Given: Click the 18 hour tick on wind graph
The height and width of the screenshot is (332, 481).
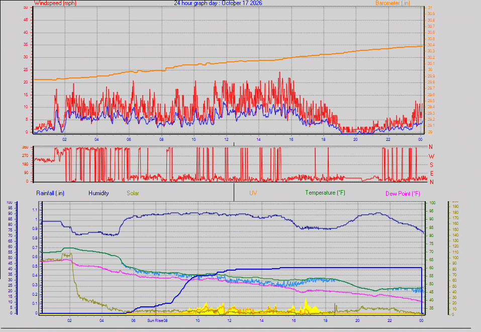Looking at the screenshot, I should [323, 139].
